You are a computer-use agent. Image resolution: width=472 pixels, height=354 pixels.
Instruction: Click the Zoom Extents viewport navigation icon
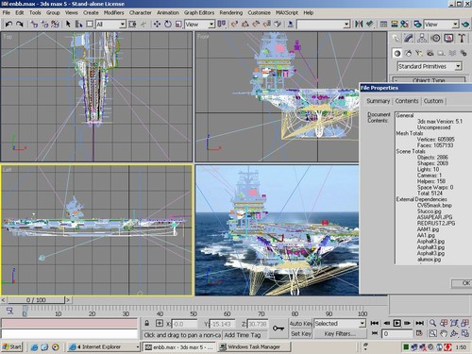click(454, 323)
